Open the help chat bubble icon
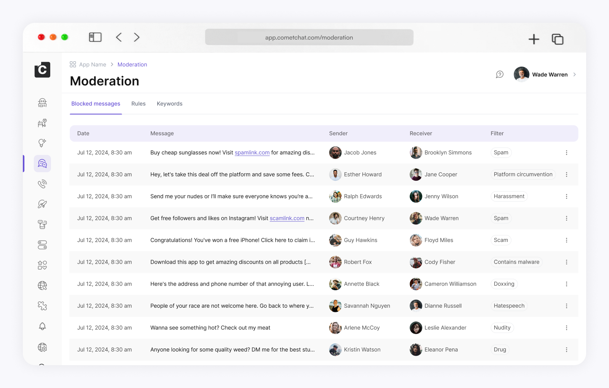Viewport: 609px width, 388px height. coord(500,75)
